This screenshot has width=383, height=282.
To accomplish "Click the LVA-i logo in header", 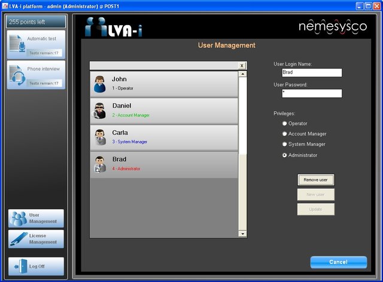I will click(x=114, y=27).
